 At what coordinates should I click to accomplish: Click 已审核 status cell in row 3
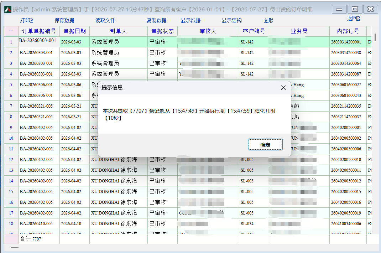tap(163, 63)
